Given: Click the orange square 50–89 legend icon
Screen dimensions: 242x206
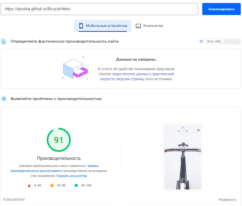Looking at the screenshot, I should pyautogui.click(x=52, y=185).
